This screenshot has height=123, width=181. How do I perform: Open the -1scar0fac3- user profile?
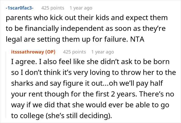(x=20, y=8)
